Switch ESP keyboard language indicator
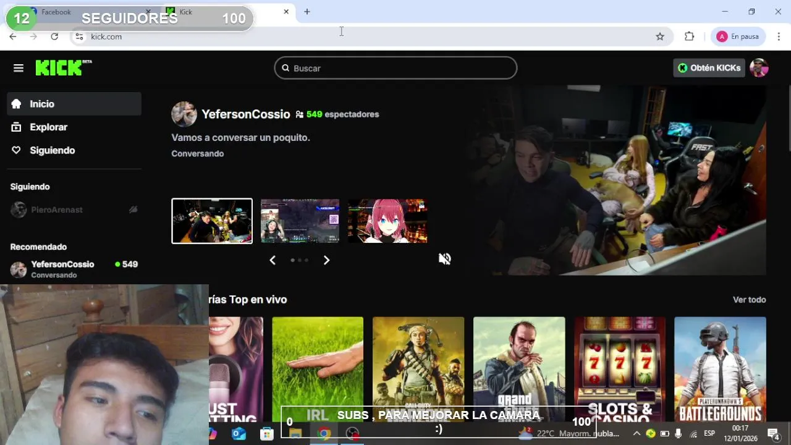Image resolution: width=791 pixels, height=445 pixels. (x=709, y=434)
